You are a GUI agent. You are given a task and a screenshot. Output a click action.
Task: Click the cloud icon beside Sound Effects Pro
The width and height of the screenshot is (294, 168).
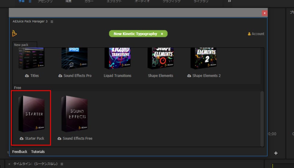(x=60, y=76)
